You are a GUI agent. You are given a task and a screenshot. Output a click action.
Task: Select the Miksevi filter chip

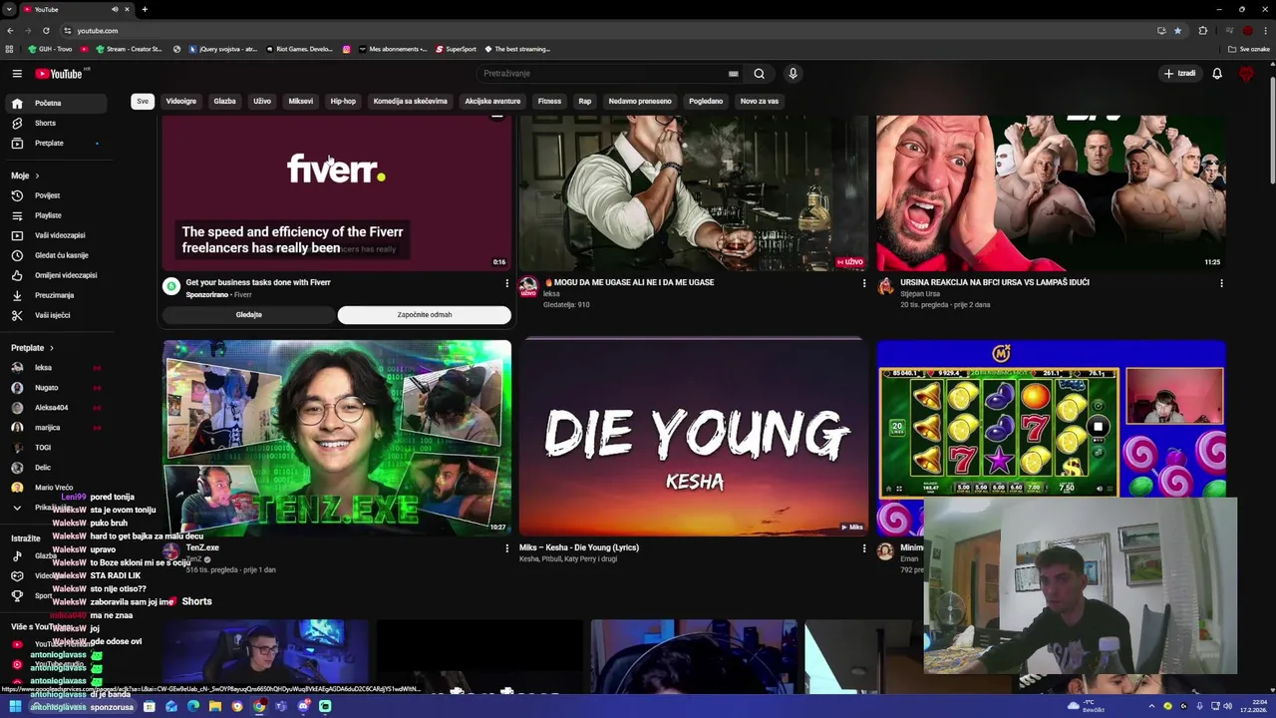click(x=301, y=101)
